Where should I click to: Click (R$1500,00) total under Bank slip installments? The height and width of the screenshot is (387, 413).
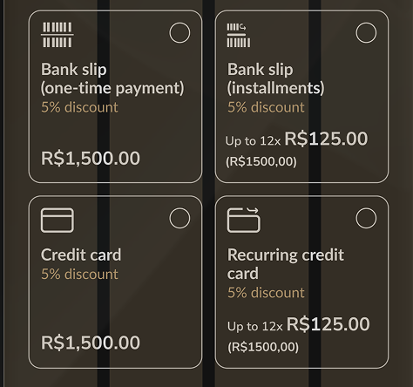[261, 161]
